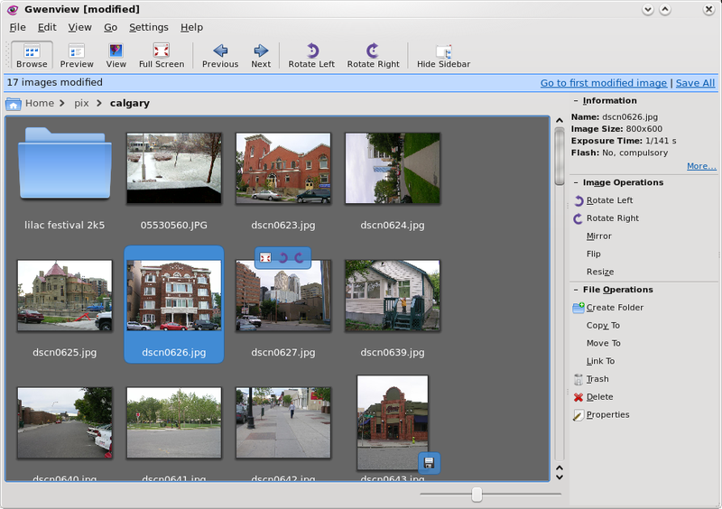The width and height of the screenshot is (722, 509).
Task: Enter Full Screen from toolbar
Action: 162,55
